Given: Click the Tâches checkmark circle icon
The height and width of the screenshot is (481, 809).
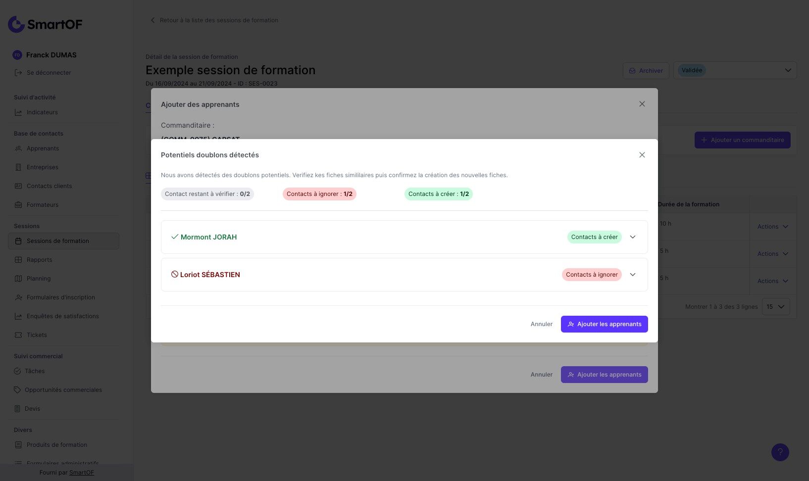Looking at the screenshot, I should 17,371.
